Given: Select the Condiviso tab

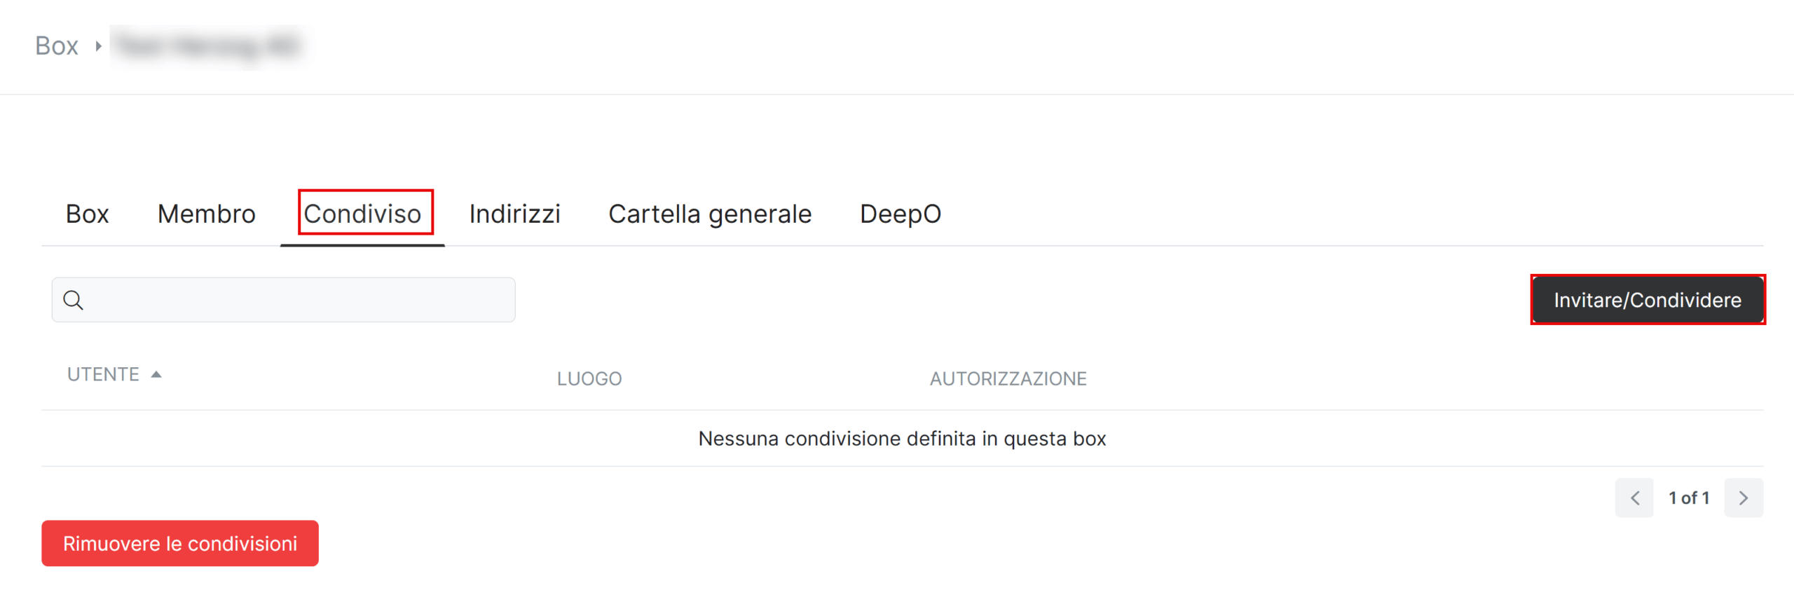Looking at the screenshot, I should click(x=362, y=214).
